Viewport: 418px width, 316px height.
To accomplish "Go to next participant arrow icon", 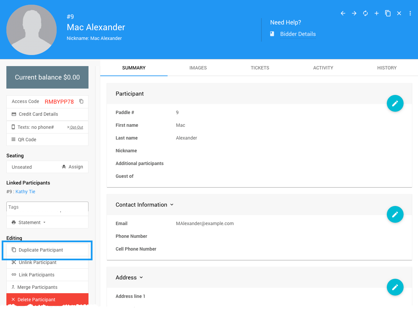I will [x=354, y=13].
